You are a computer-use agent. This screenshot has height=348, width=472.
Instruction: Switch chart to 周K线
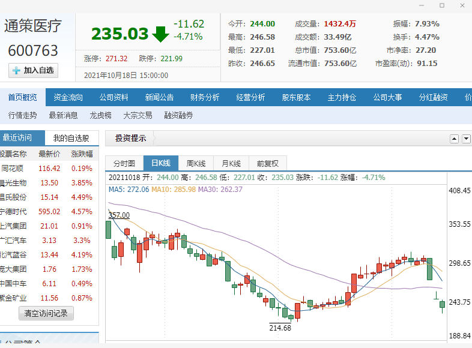point(196,163)
